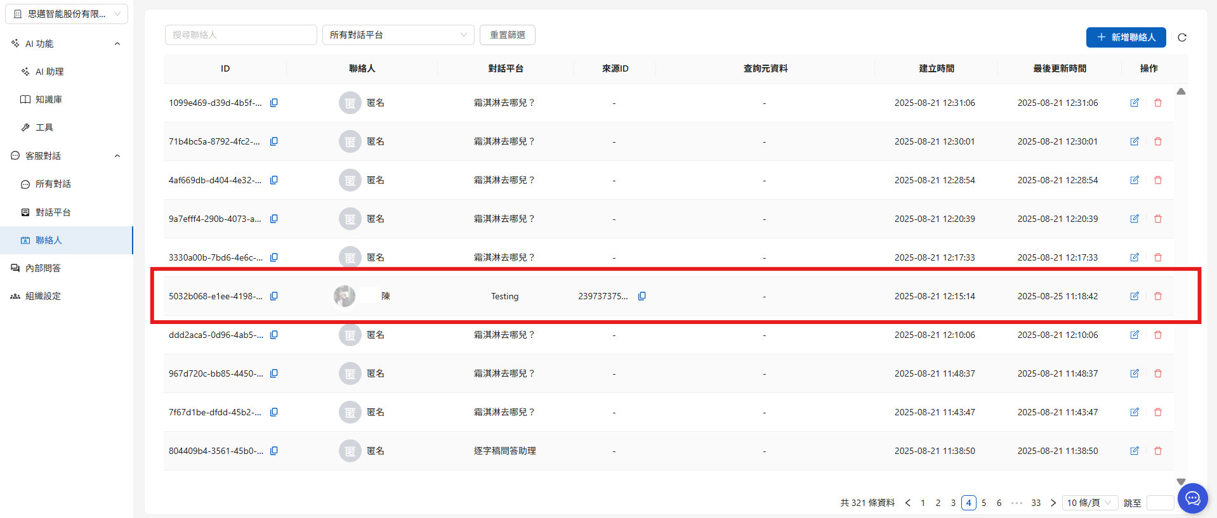The width and height of the screenshot is (1217, 518).
Task: Edit the 逐字稿問答助理 contact row
Action: (1135, 451)
